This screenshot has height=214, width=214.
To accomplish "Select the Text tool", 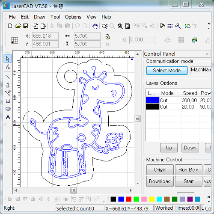I will (8, 117).
